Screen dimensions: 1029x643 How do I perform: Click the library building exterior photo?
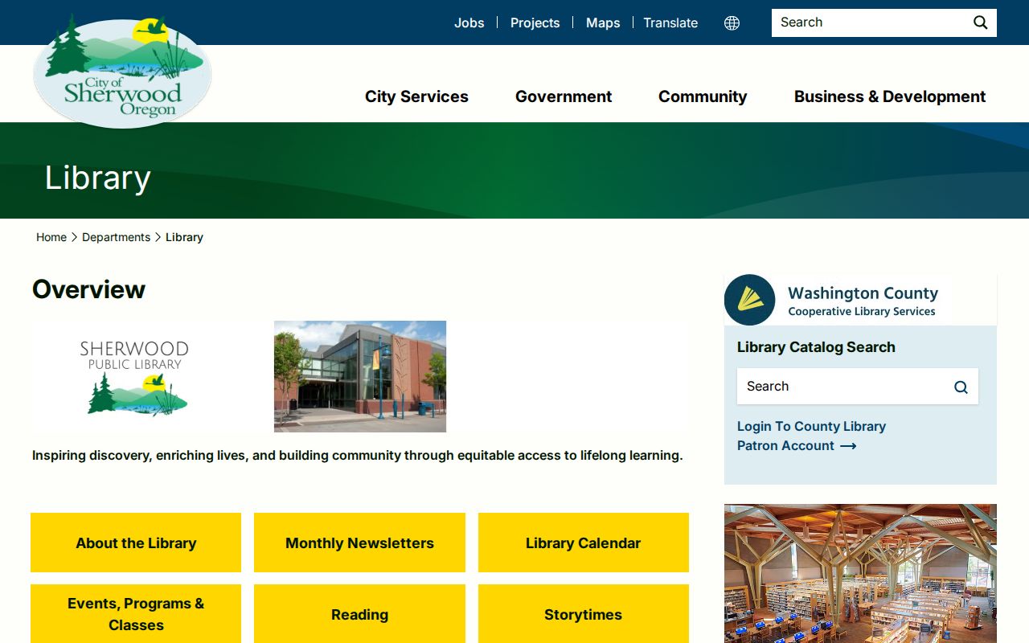click(360, 376)
